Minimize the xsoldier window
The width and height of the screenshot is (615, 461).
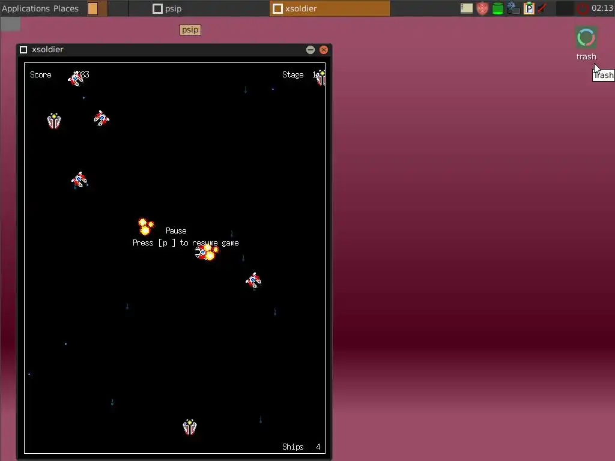[x=311, y=50]
